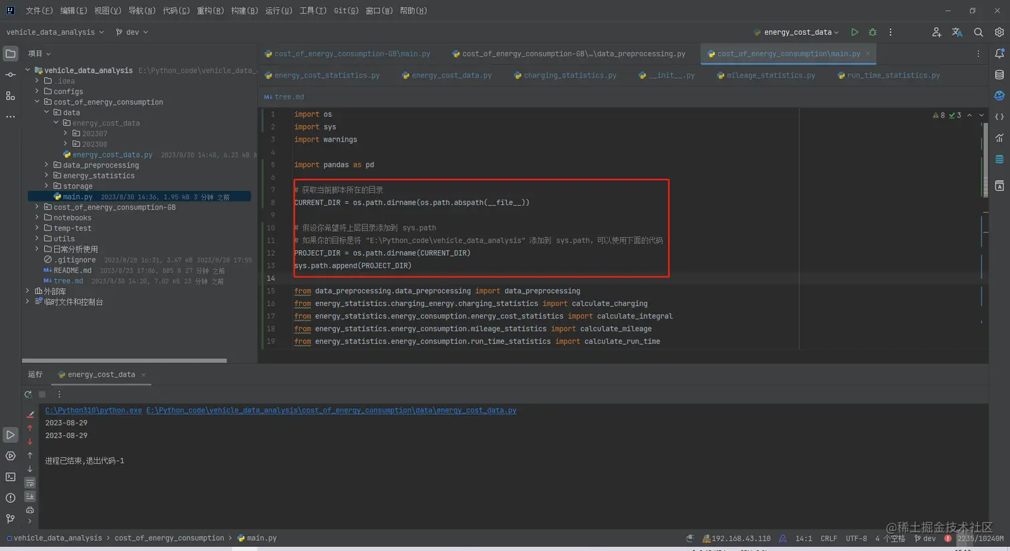Switch to the tree.md editor tab
The image size is (1010, 551).
[x=284, y=97]
